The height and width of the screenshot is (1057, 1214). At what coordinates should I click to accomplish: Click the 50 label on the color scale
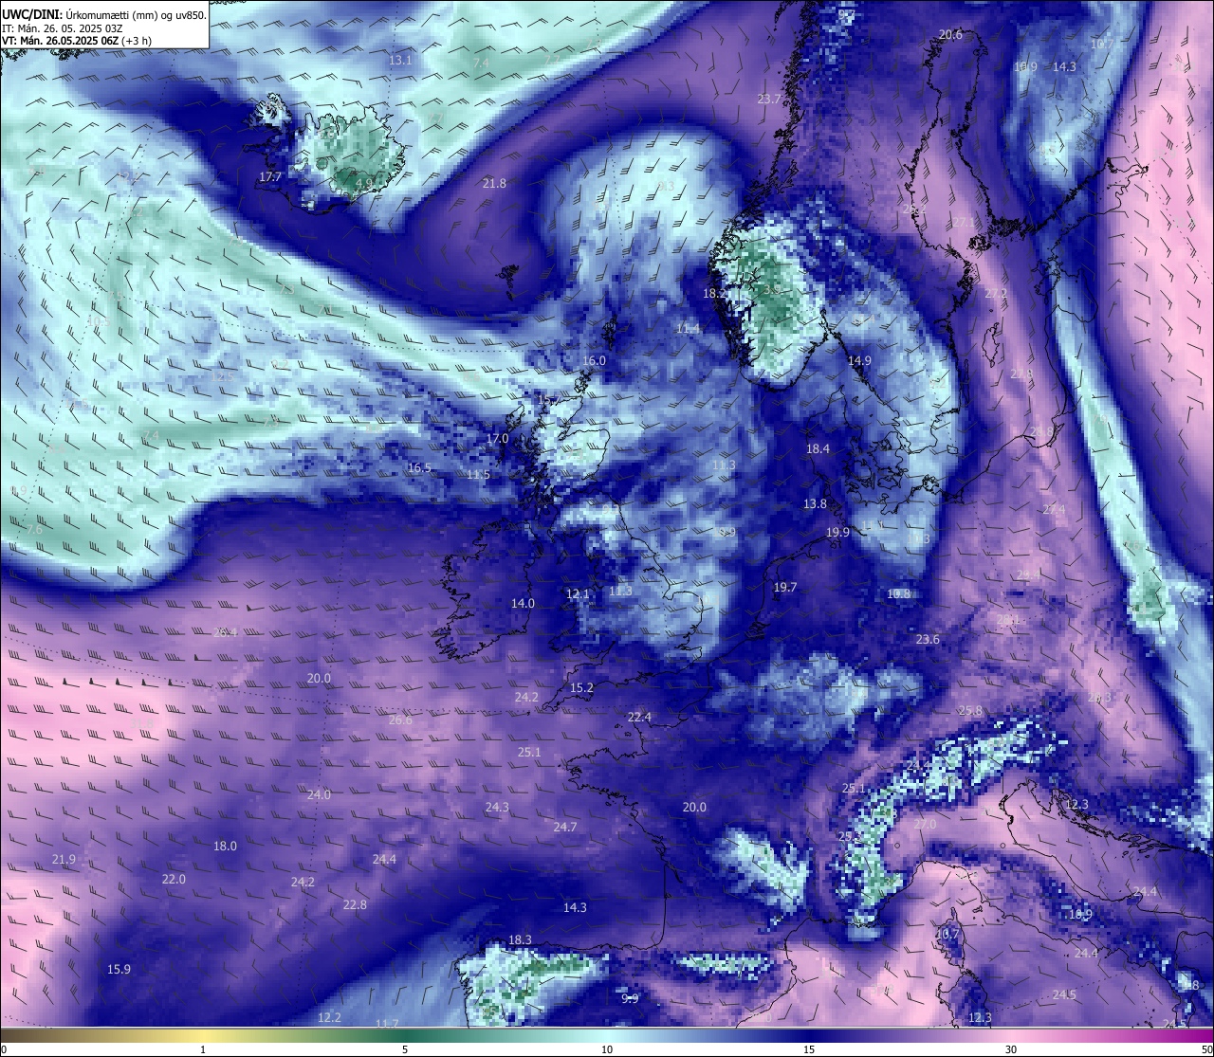coord(1205,1049)
